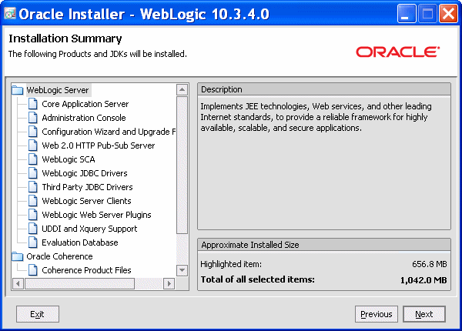This screenshot has height=331, width=462.
Task: Click the WebLogic JDBC Drivers document icon
Action: (x=33, y=173)
